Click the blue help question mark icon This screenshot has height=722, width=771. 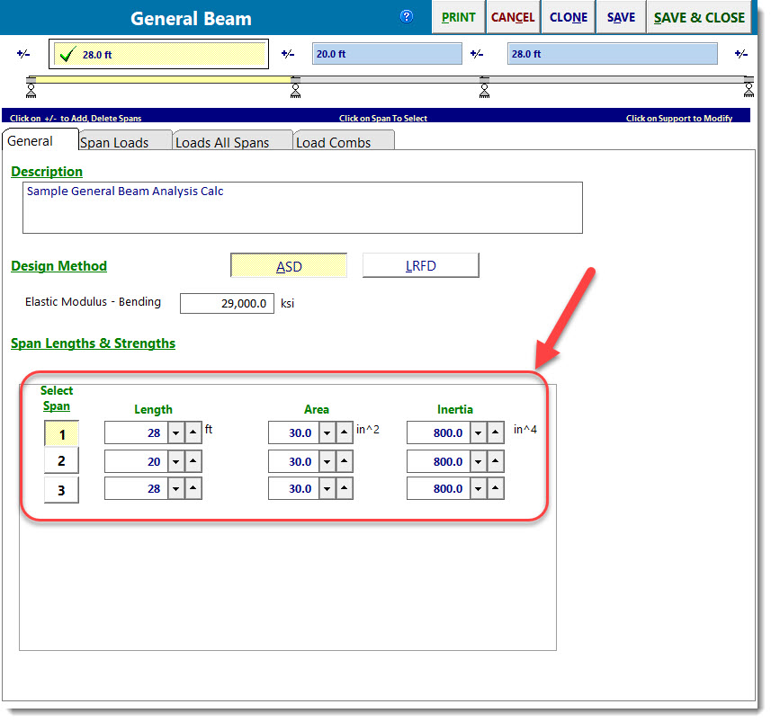point(407,16)
